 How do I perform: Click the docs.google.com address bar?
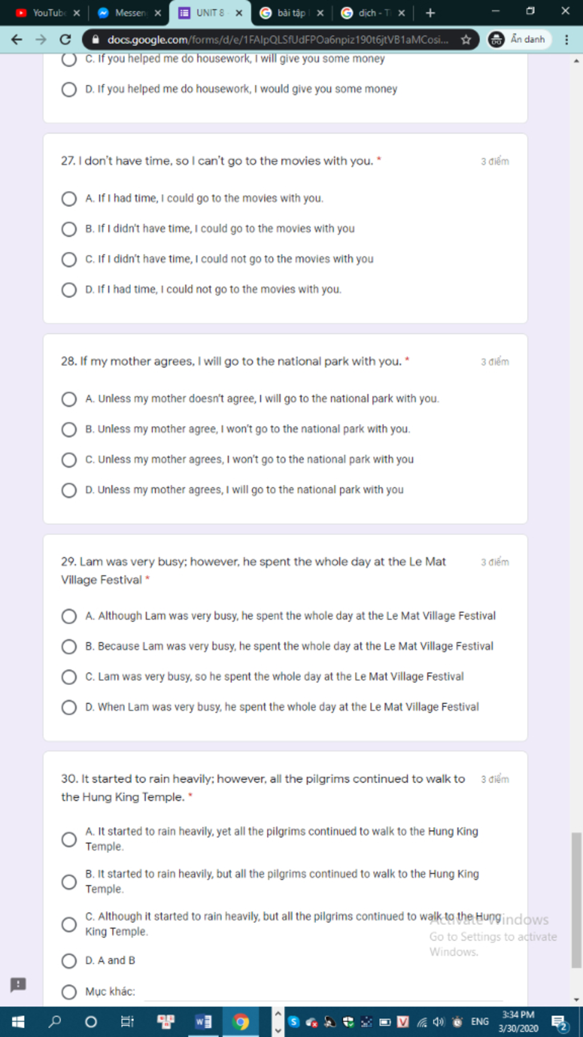(277, 39)
